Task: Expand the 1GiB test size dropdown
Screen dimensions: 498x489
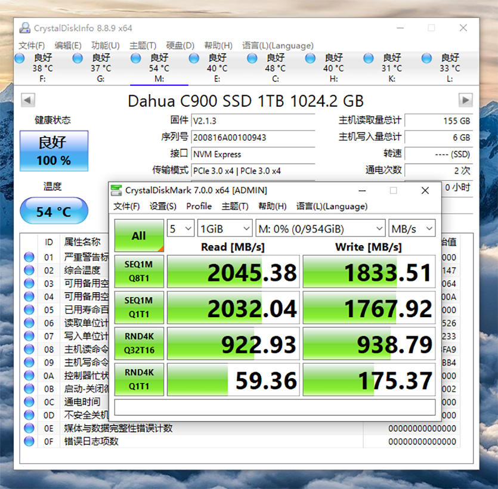Action: (225, 228)
